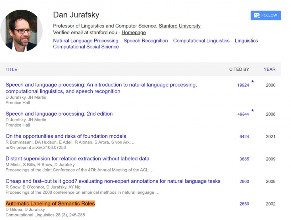Open highlighted 'Automatic Labeling of Semantic Roles' paper

(x=50, y=204)
